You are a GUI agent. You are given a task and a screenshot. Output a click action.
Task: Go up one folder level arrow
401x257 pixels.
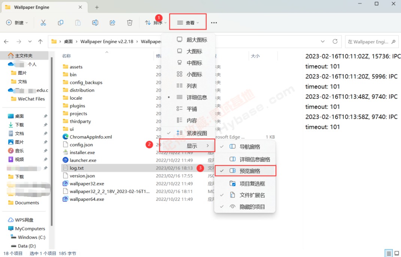tap(40, 42)
